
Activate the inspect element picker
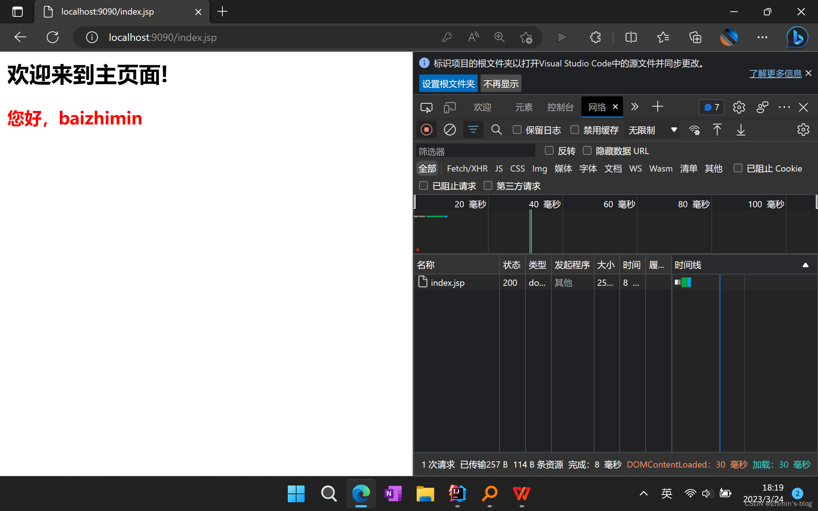point(426,107)
